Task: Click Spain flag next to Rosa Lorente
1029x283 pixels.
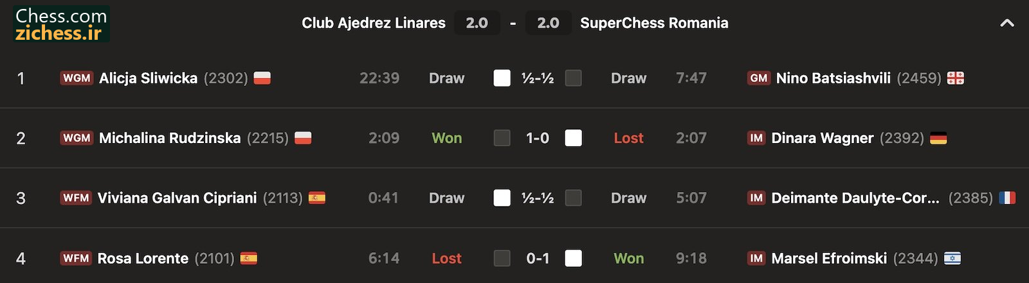Action: [x=249, y=258]
